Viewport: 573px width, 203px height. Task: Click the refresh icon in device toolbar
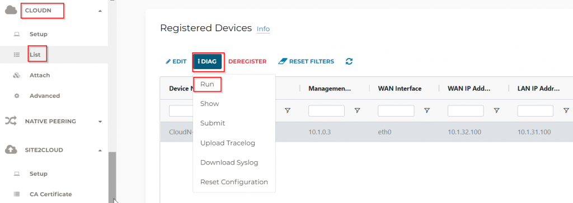[349, 61]
